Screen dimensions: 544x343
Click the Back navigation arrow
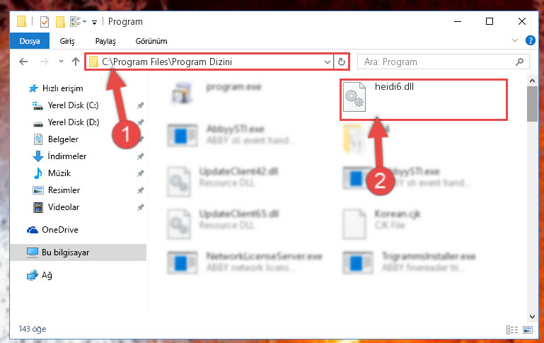(x=23, y=62)
